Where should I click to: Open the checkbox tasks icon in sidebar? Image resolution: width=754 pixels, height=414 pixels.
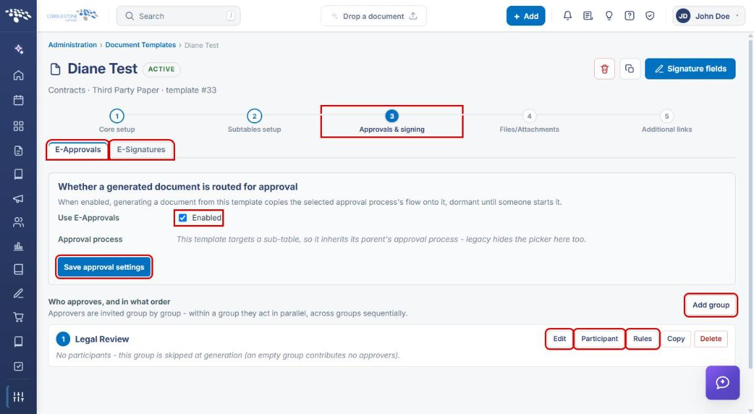(x=18, y=366)
